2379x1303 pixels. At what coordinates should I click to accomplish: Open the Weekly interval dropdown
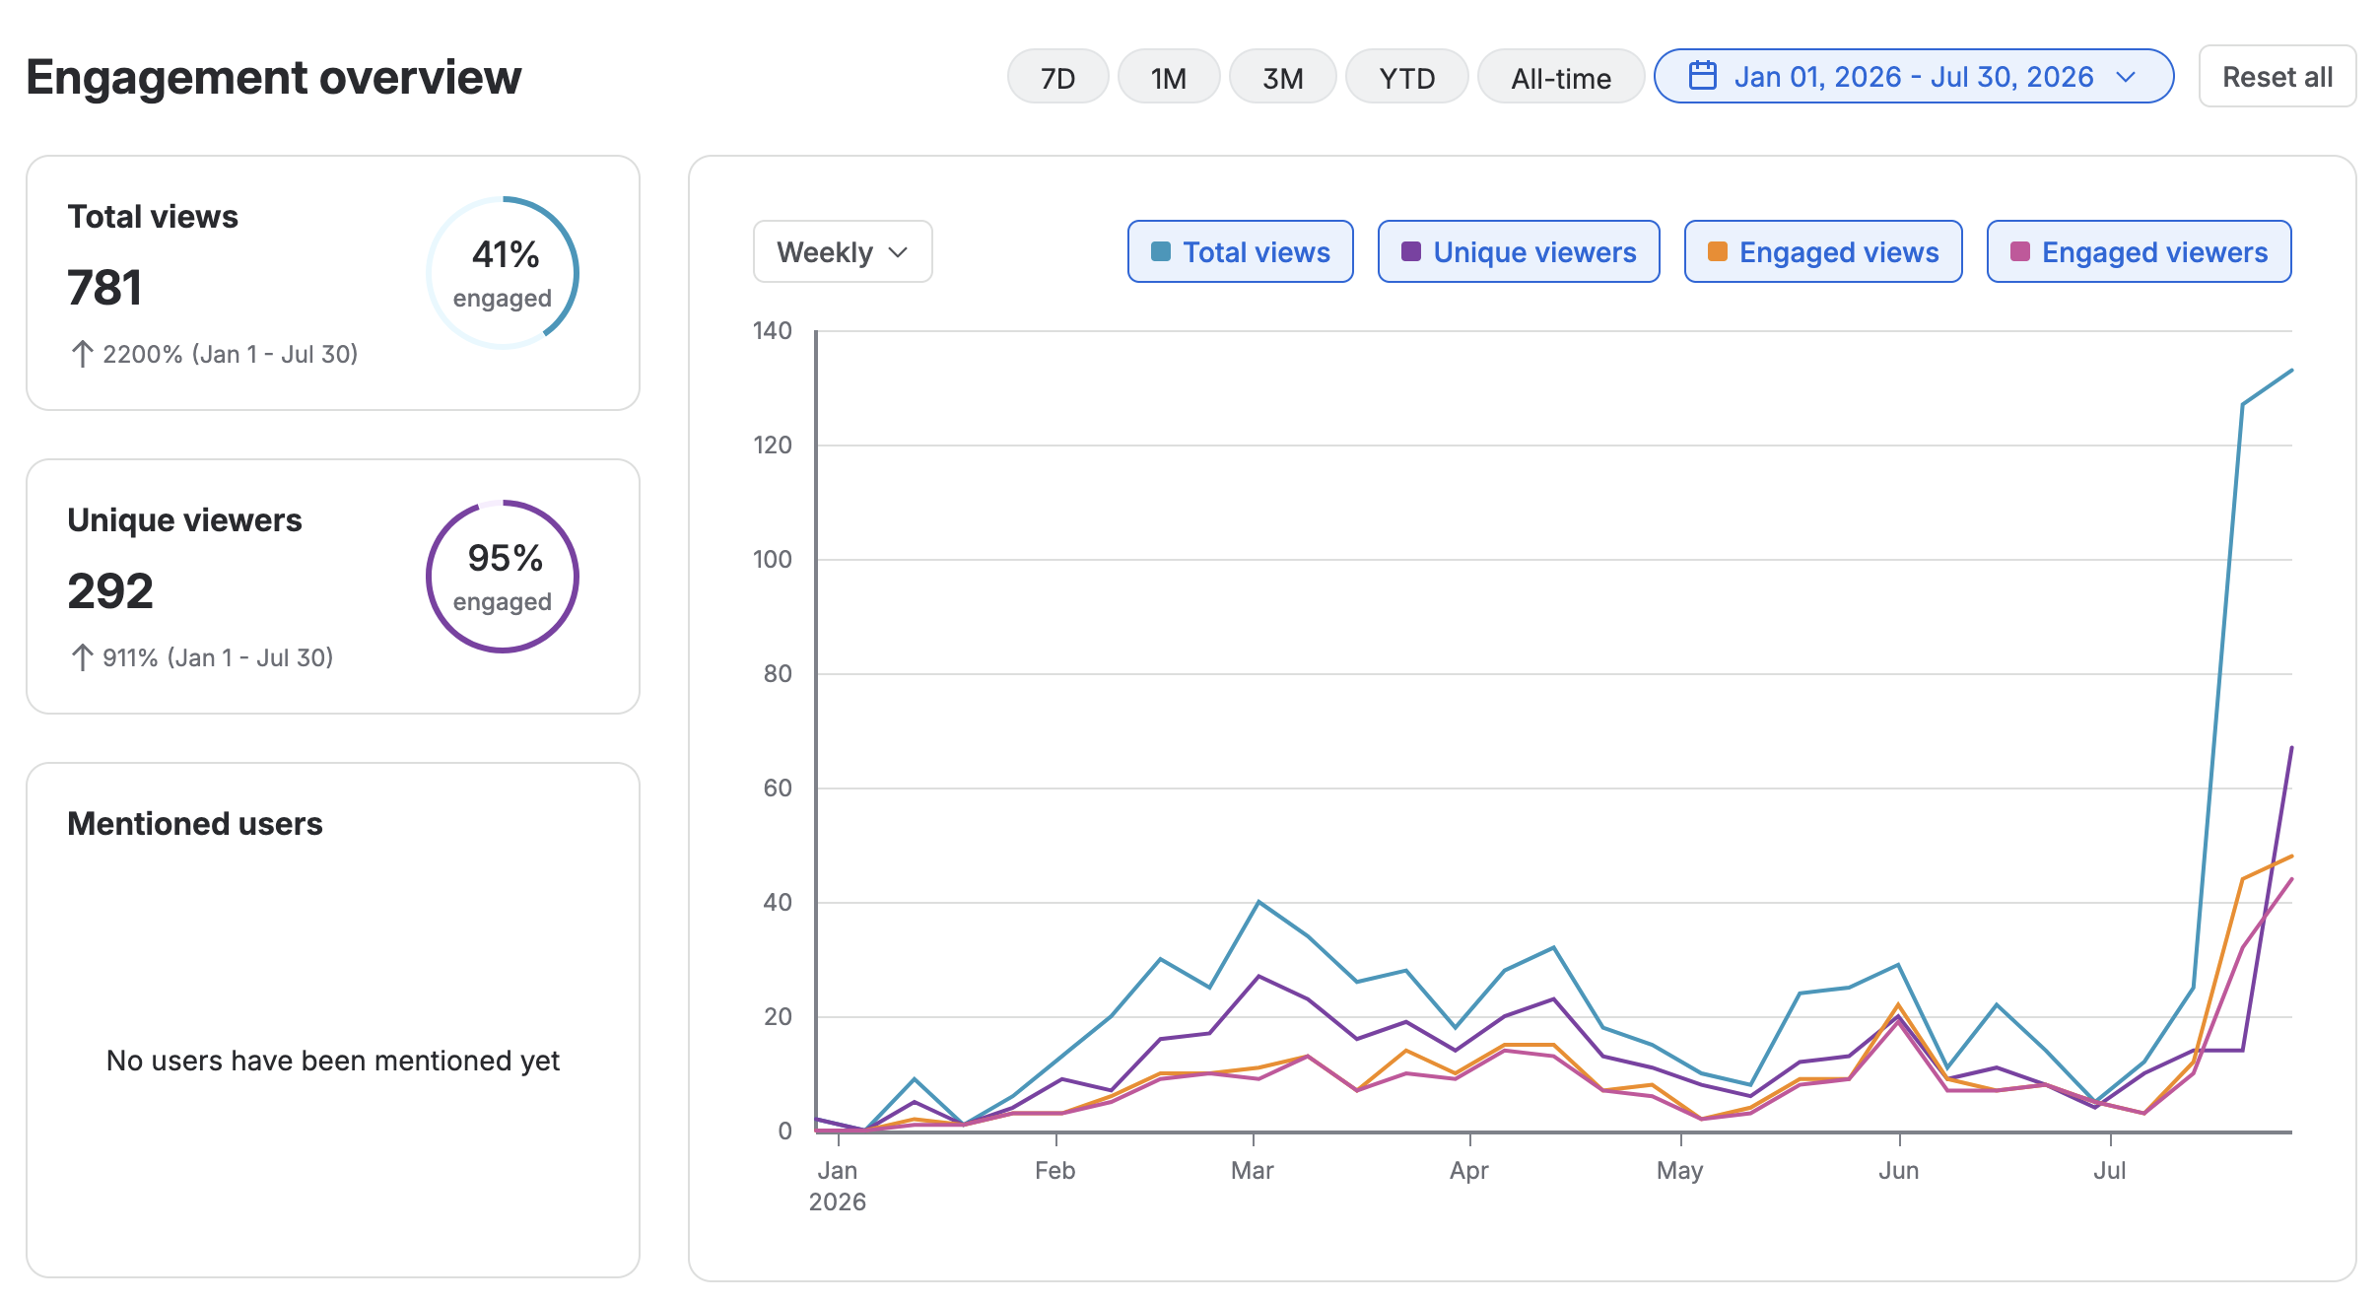coord(843,251)
